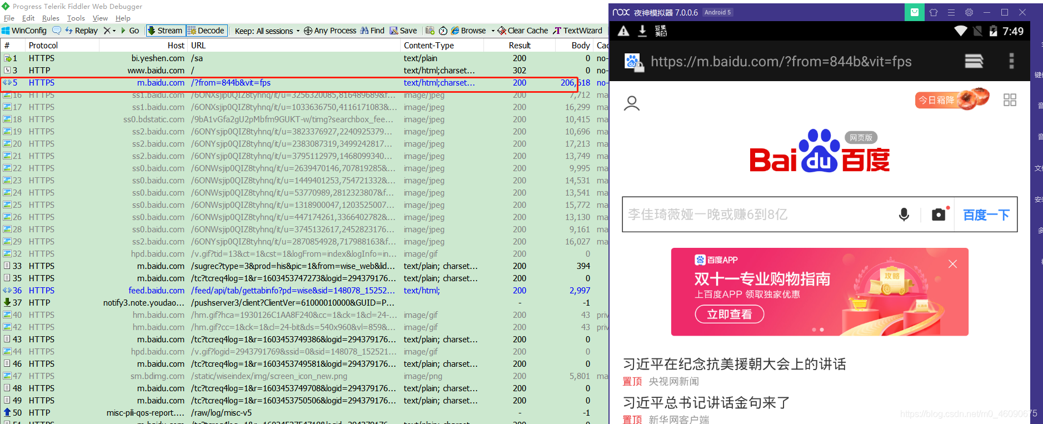Tap the microphone voice search icon
The image size is (1043, 424).
click(904, 215)
